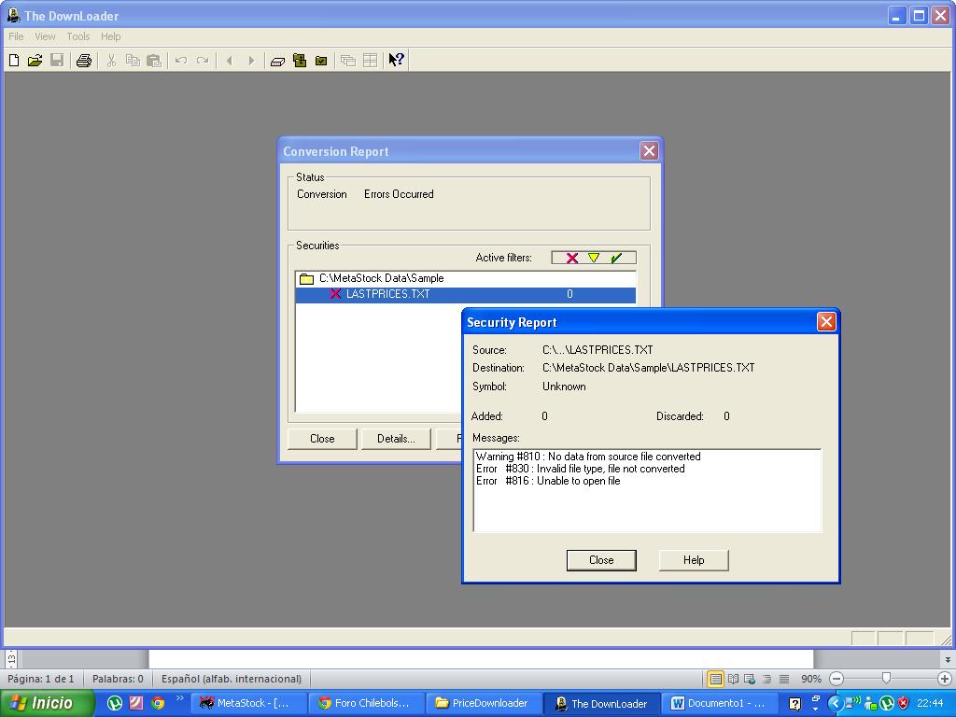
Task: Click Close in the Security Report dialog
Action: (601, 560)
